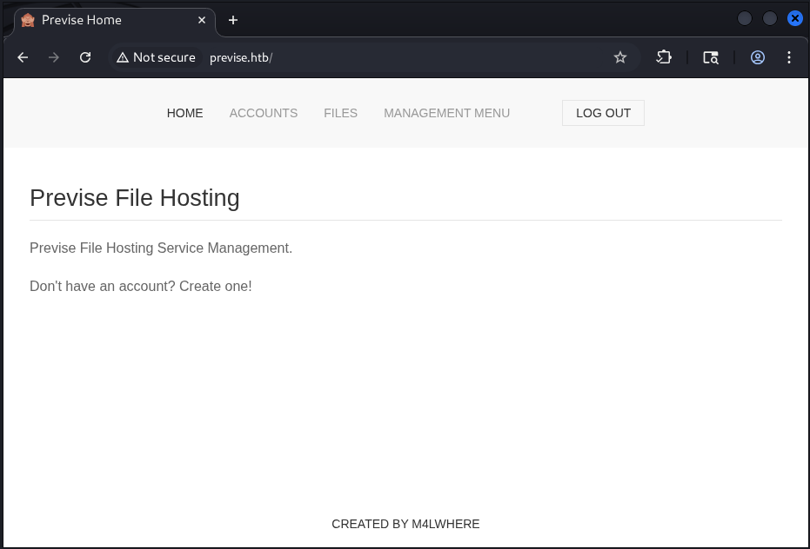Expand the MANAGEMENT MENU item

coord(446,113)
